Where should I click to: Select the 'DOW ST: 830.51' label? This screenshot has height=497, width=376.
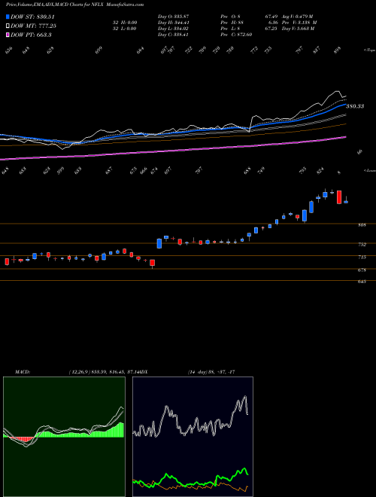coord(32,17)
